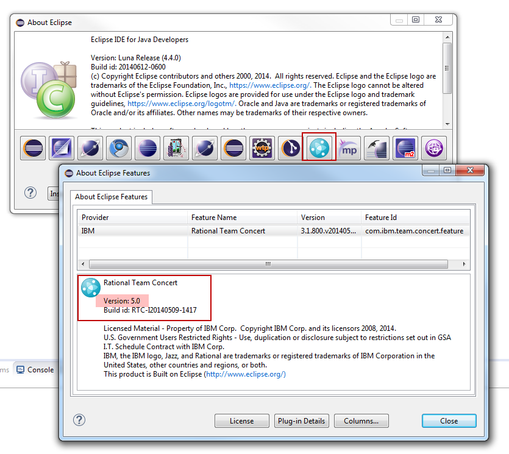Click the Eclipse logo feature icon at row start
The image size is (509, 454).
point(33,148)
